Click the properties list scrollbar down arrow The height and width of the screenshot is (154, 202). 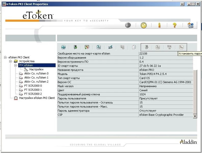click(x=195, y=116)
